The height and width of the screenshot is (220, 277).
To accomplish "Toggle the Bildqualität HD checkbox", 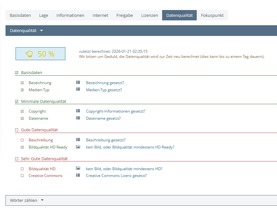I will [22, 169].
